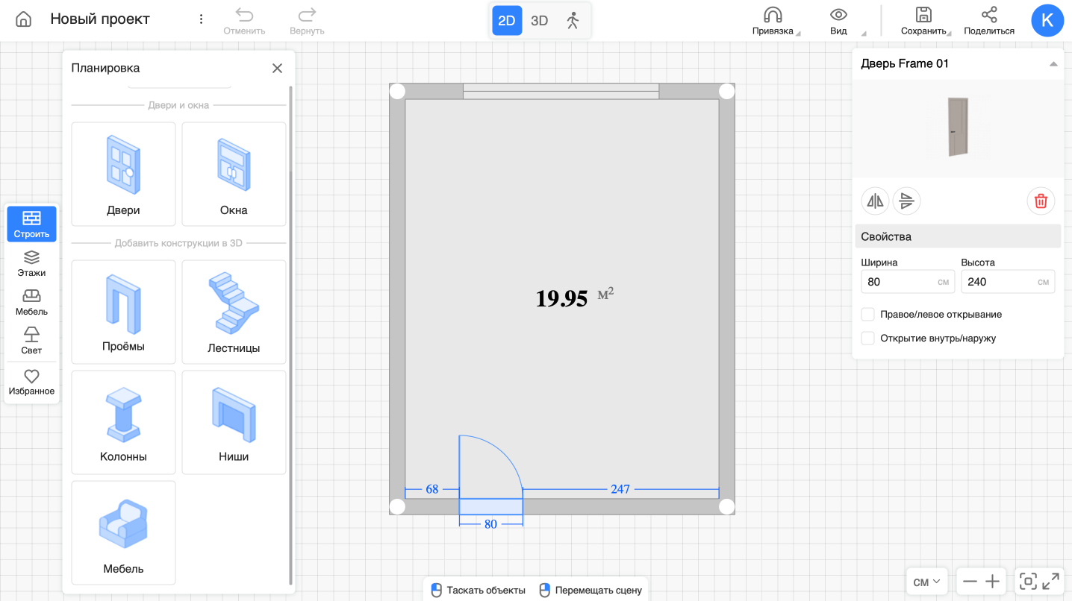Mirror the door horizontally
This screenshot has height=601, width=1072.
tap(875, 201)
